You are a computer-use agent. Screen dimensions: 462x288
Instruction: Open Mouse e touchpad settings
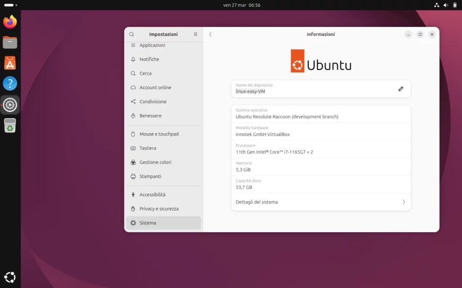tap(159, 134)
